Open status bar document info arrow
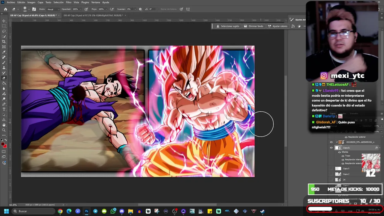The height and width of the screenshot is (216, 384). coord(63,205)
